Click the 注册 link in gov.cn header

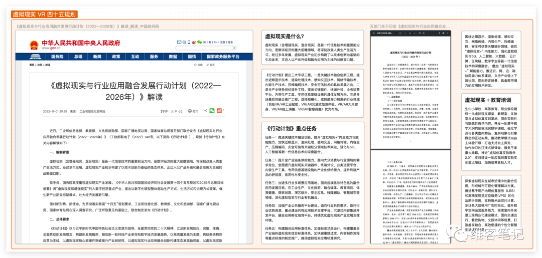(223, 42)
